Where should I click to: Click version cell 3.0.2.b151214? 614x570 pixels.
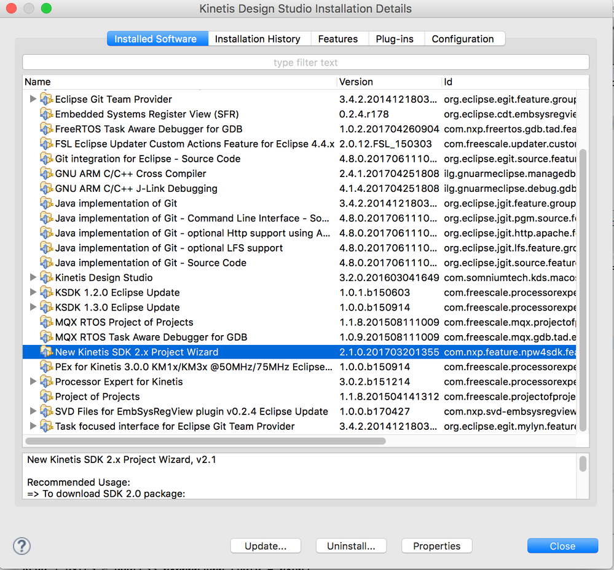(x=374, y=382)
